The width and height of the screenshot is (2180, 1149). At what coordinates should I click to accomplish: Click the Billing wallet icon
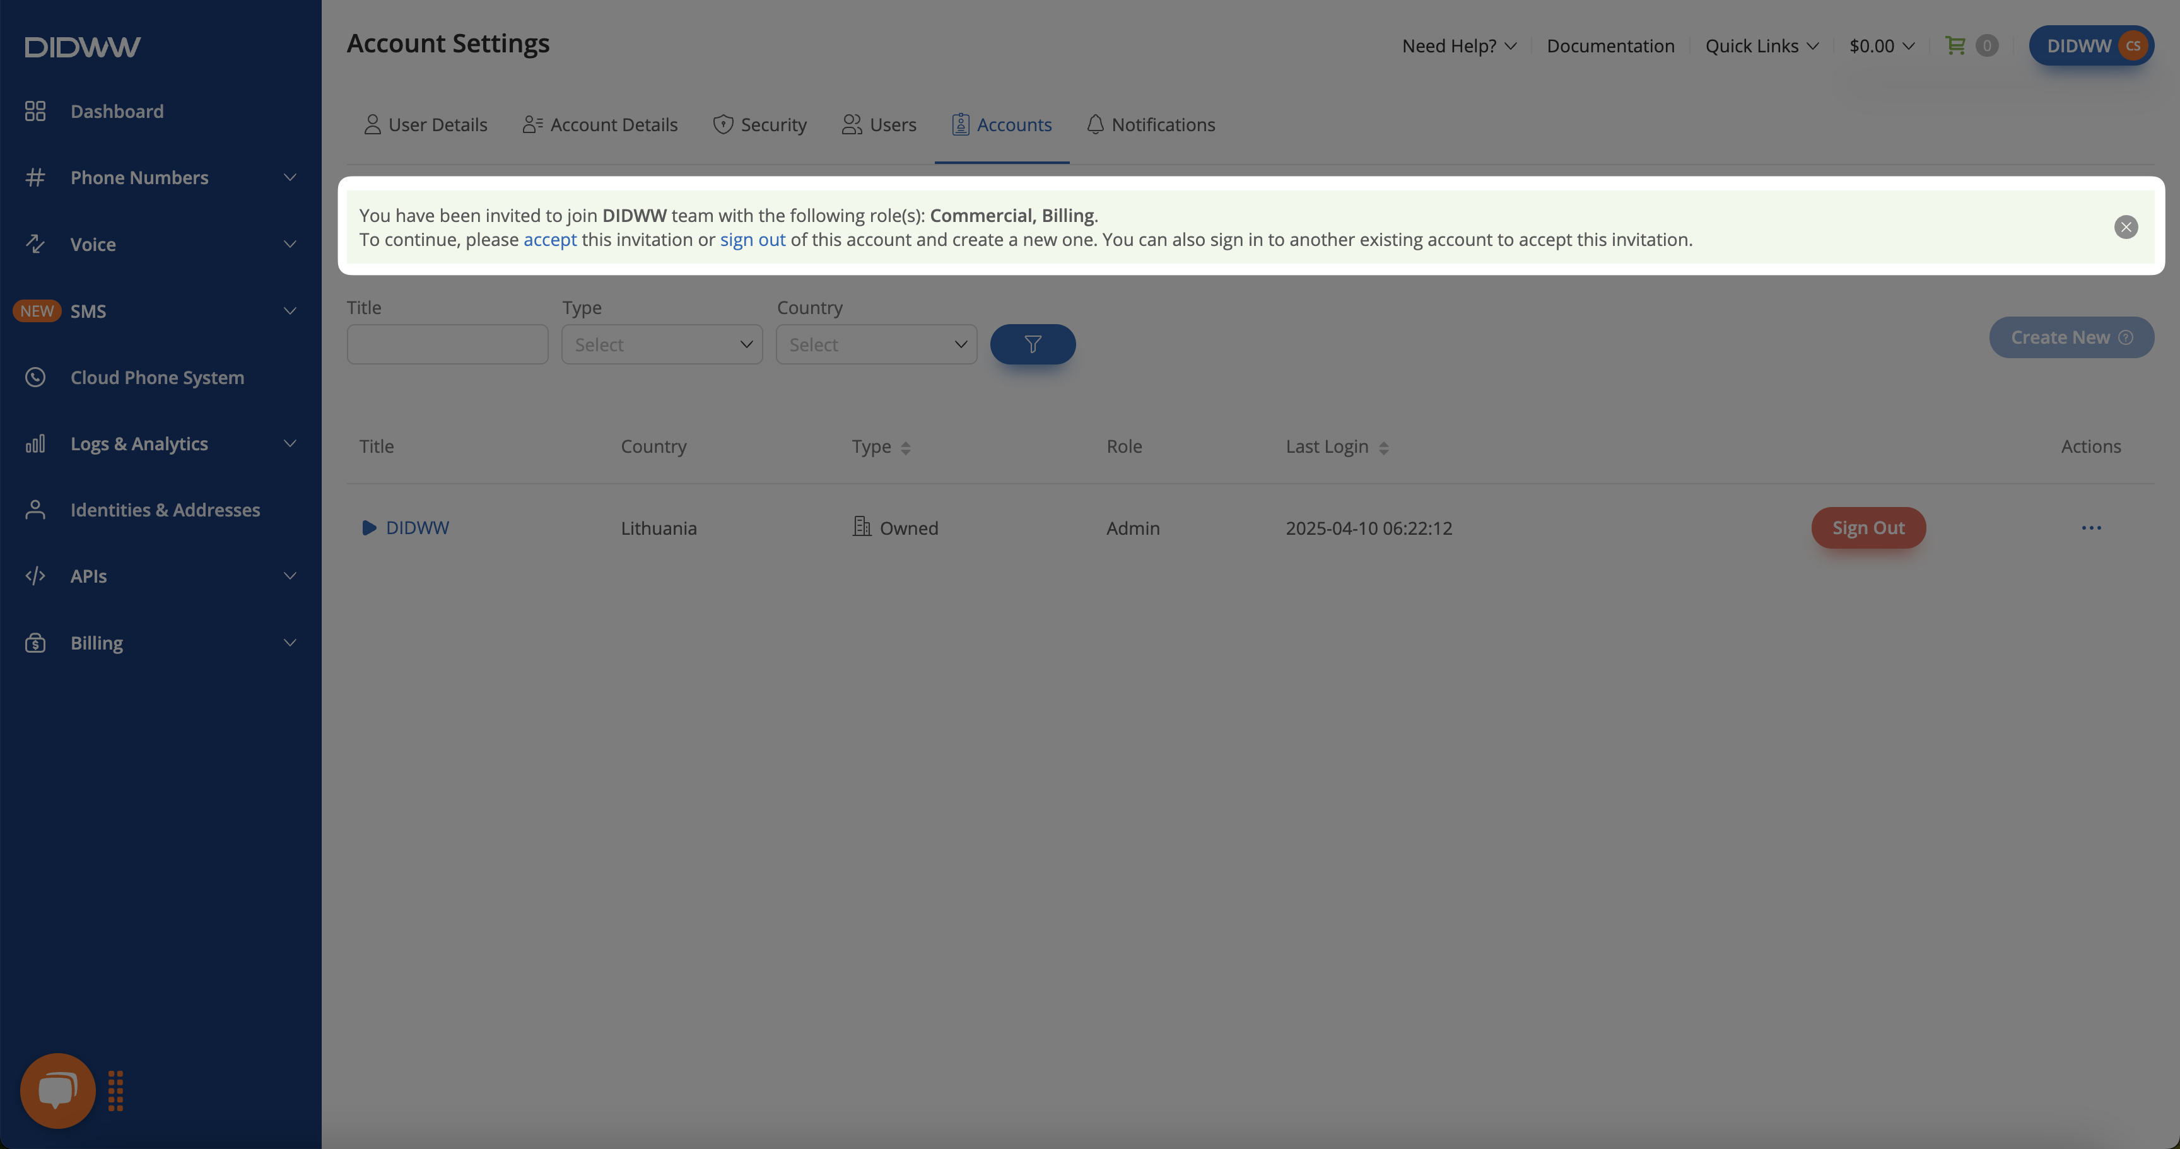point(35,643)
